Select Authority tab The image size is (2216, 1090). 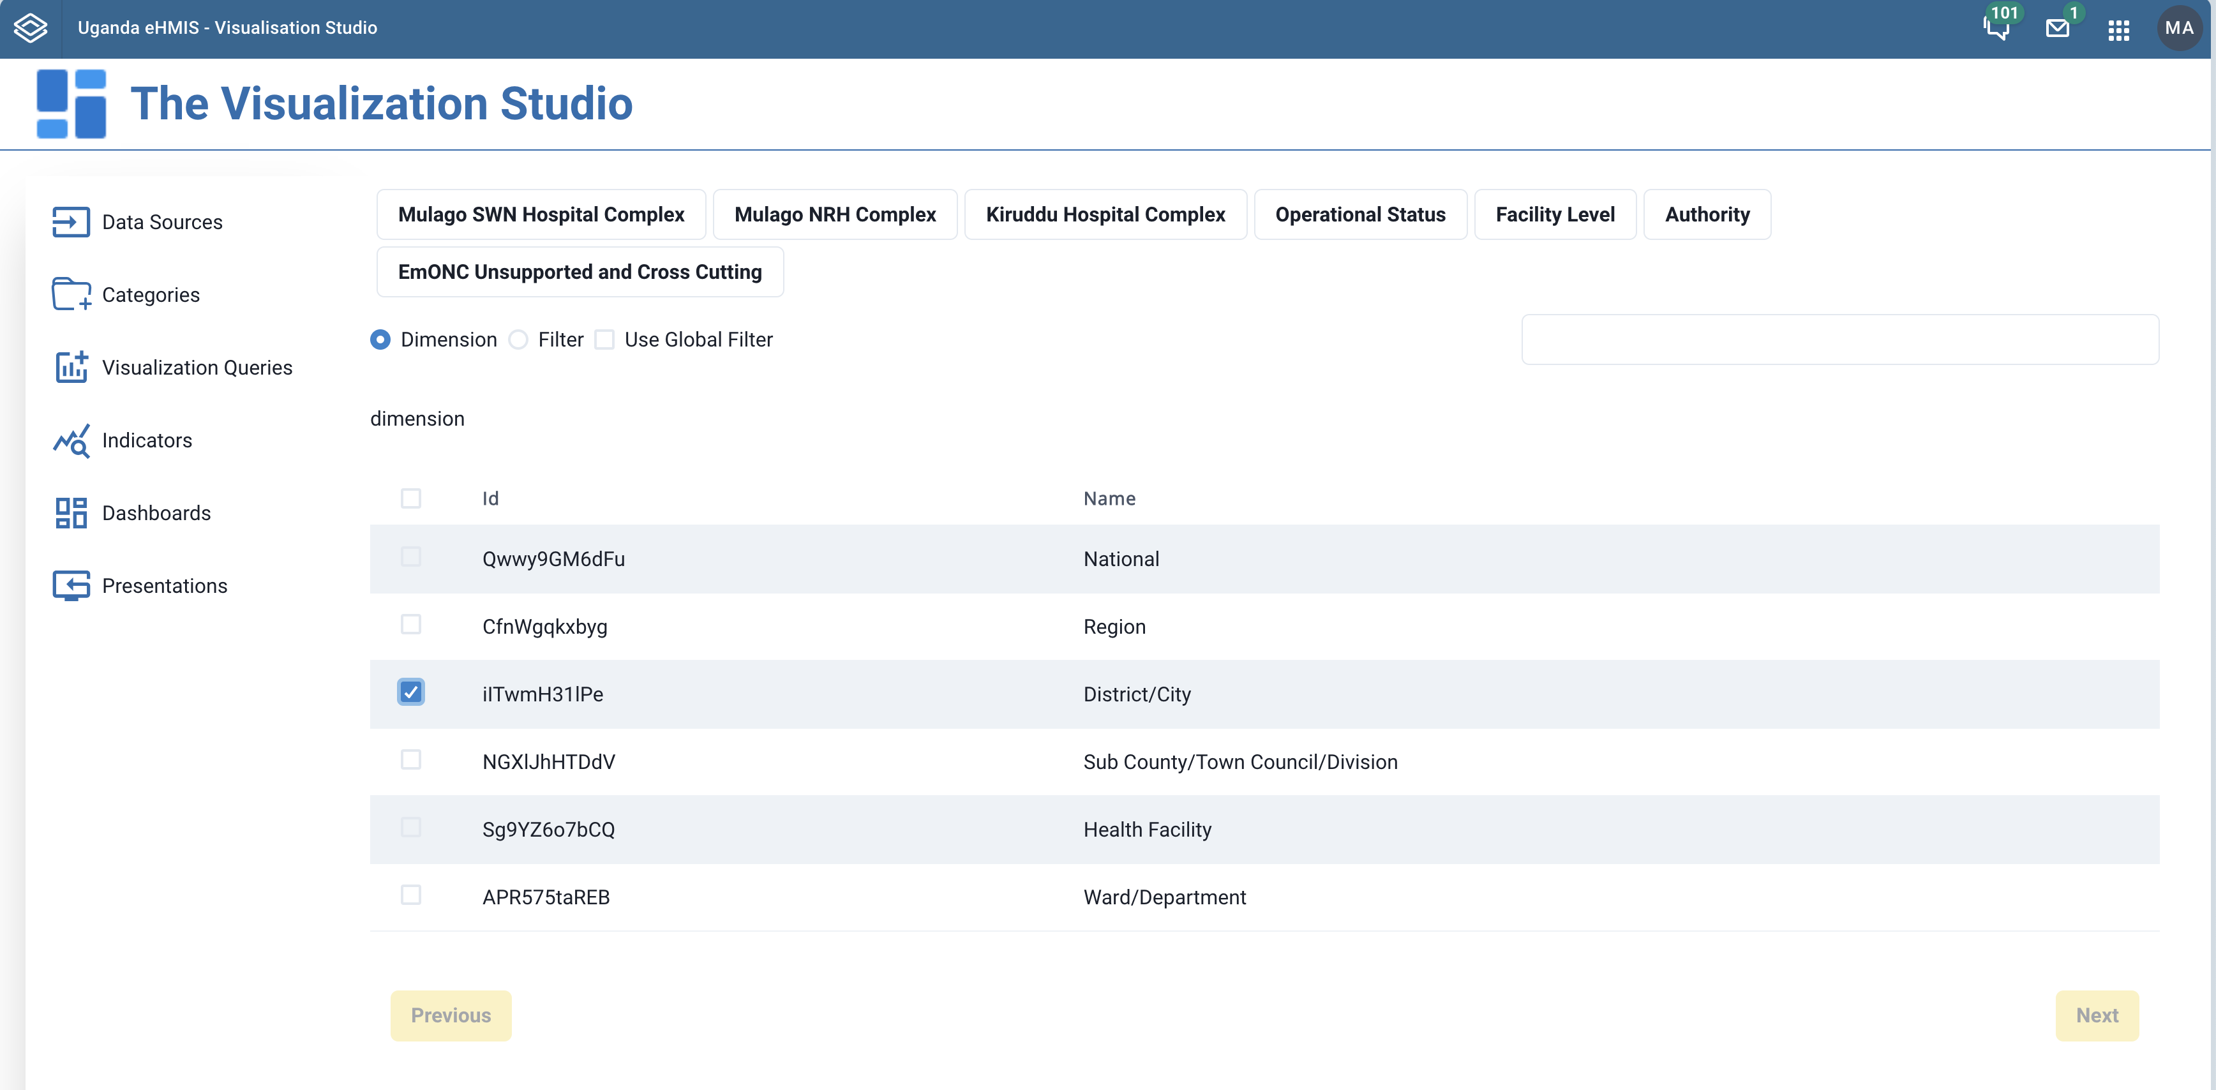click(1707, 214)
